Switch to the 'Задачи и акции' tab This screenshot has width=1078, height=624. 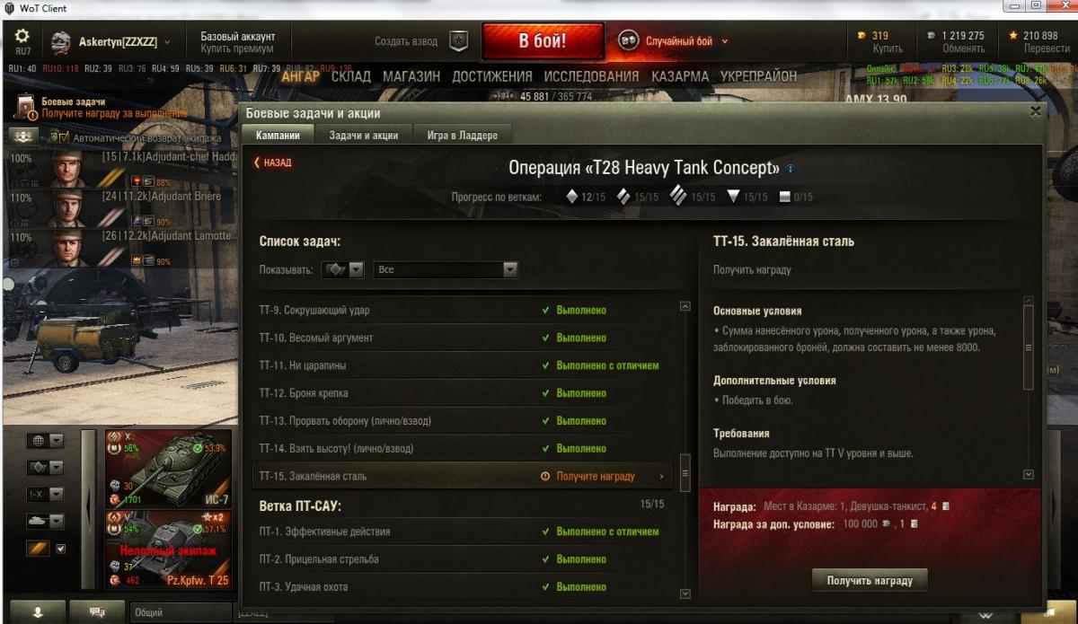point(364,135)
